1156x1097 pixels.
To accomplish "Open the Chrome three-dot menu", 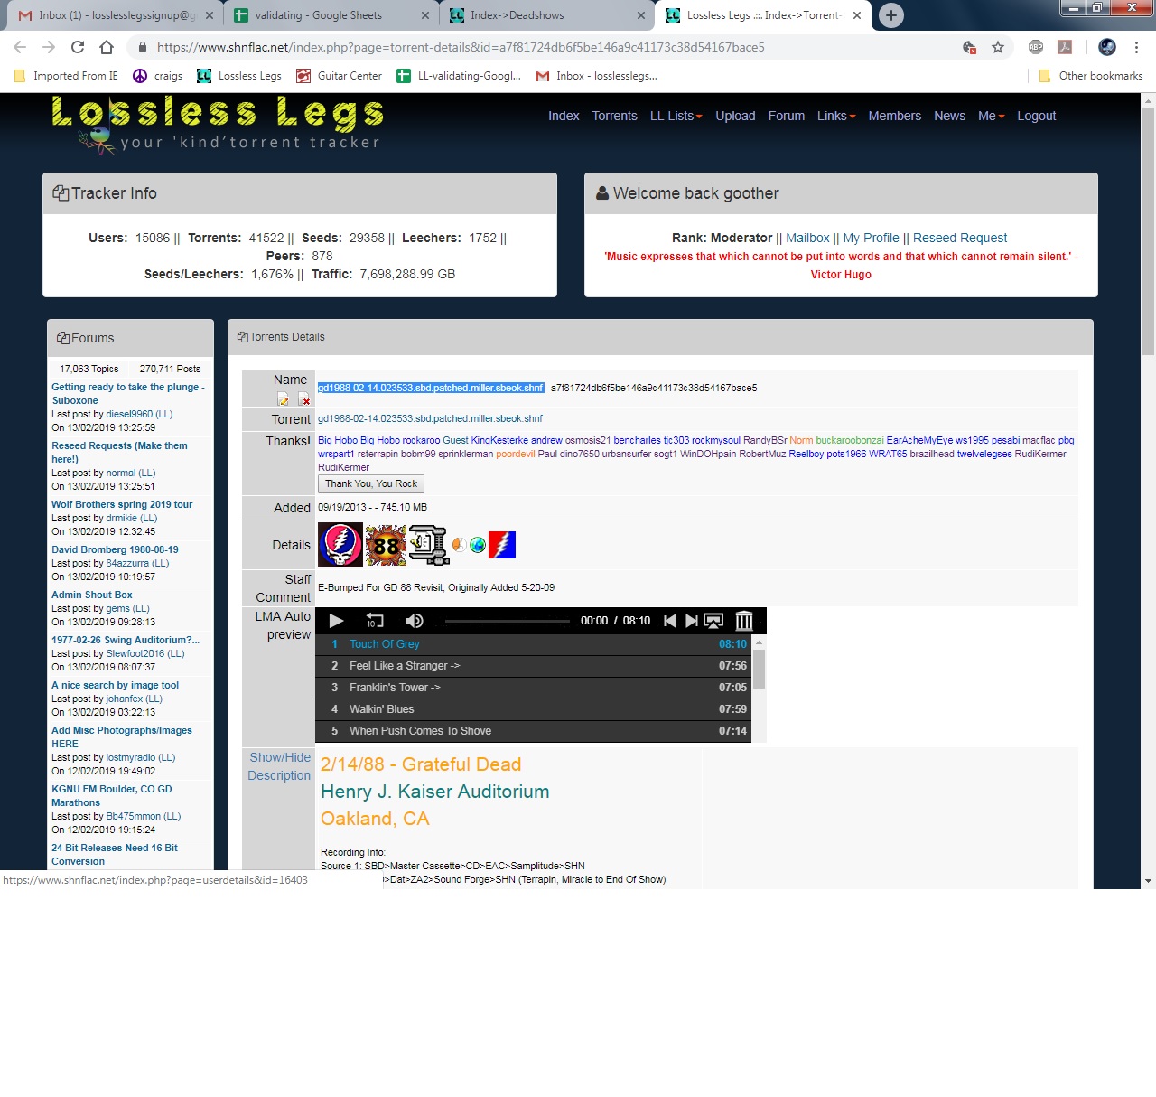I will pyautogui.click(x=1136, y=47).
